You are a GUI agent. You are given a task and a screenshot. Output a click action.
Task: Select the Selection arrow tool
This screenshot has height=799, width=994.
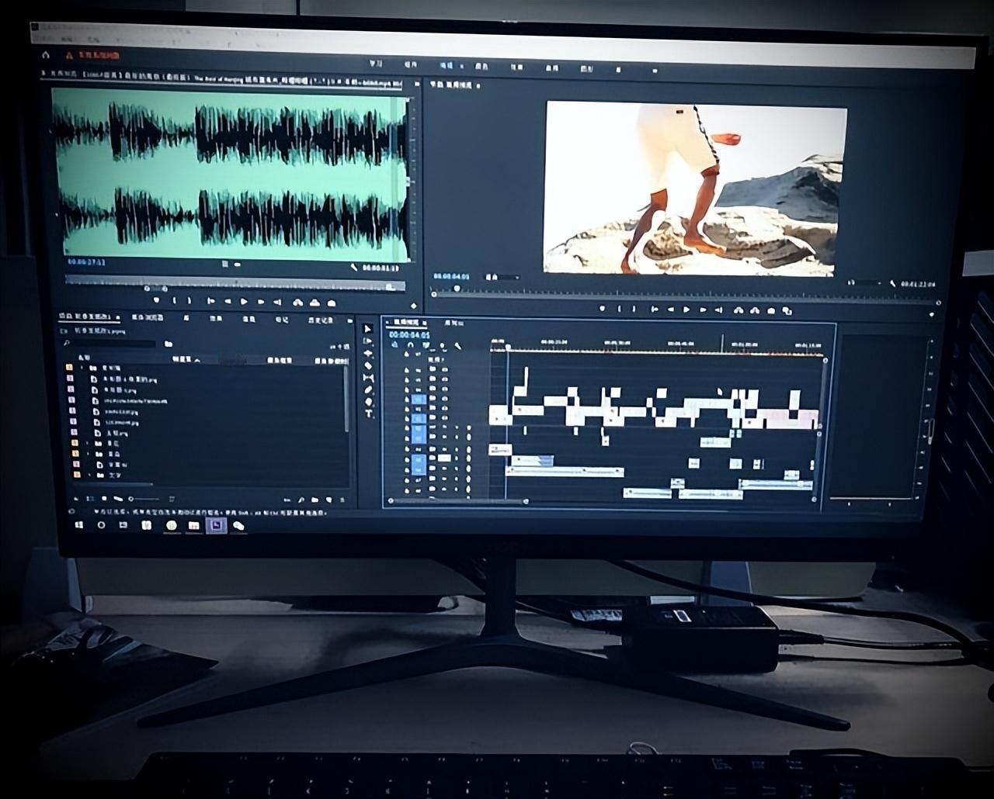pos(368,330)
